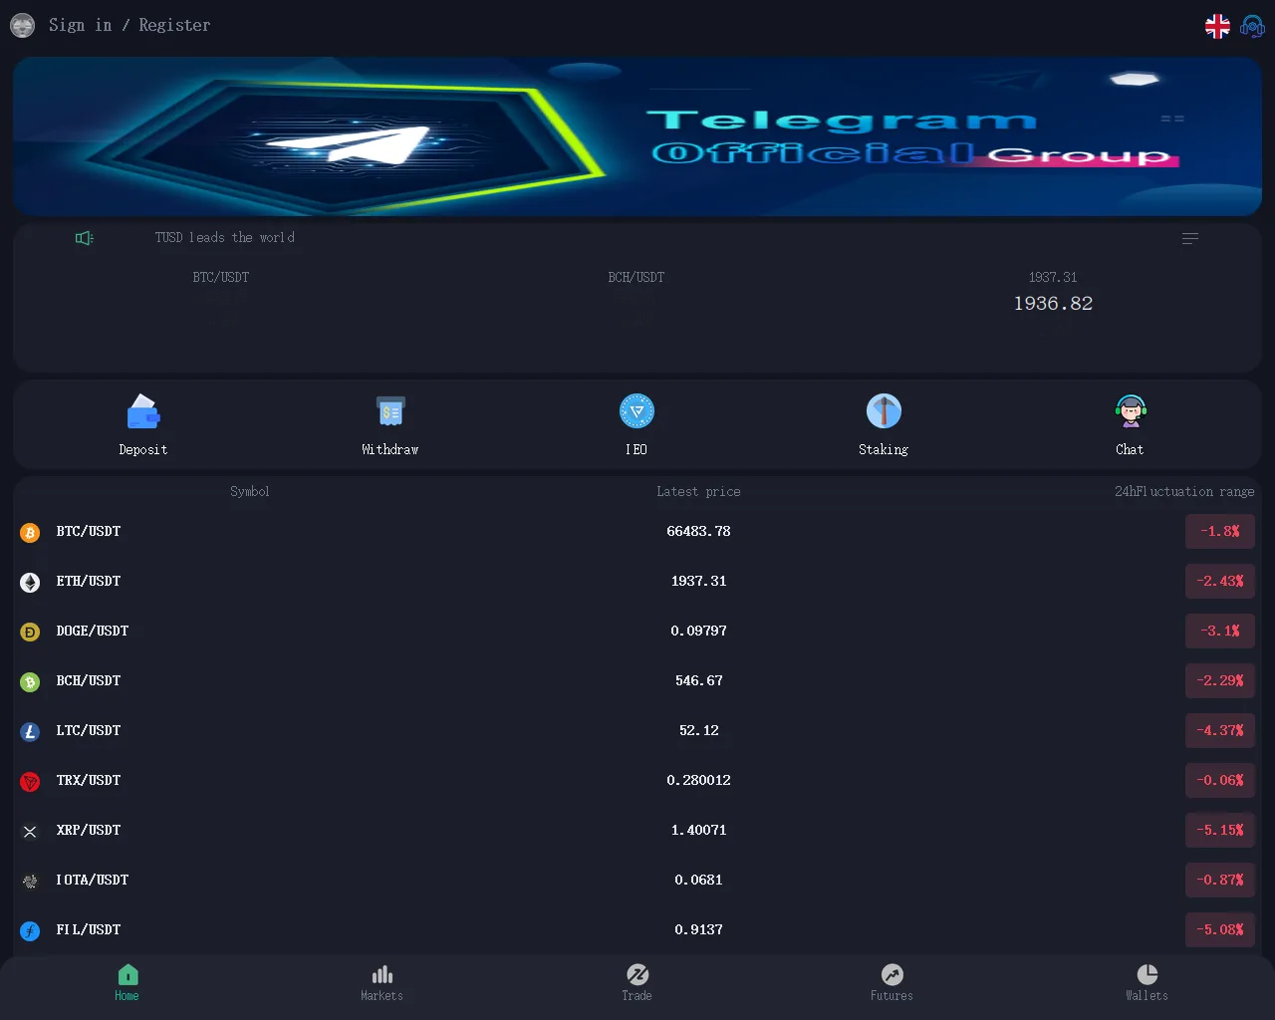
Task: Open the FIL/USDT market row
Action: pos(637,930)
